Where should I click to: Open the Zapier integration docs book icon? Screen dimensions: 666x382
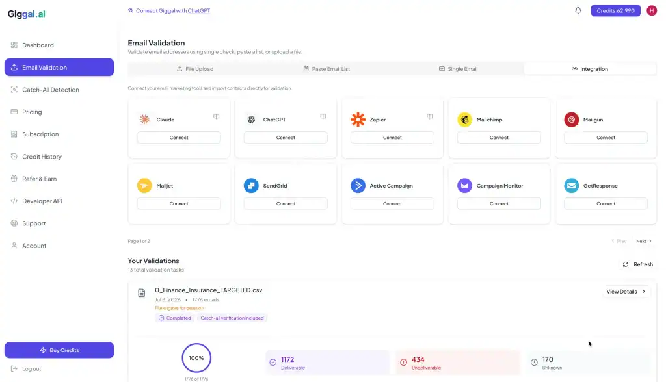pos(429,116)
